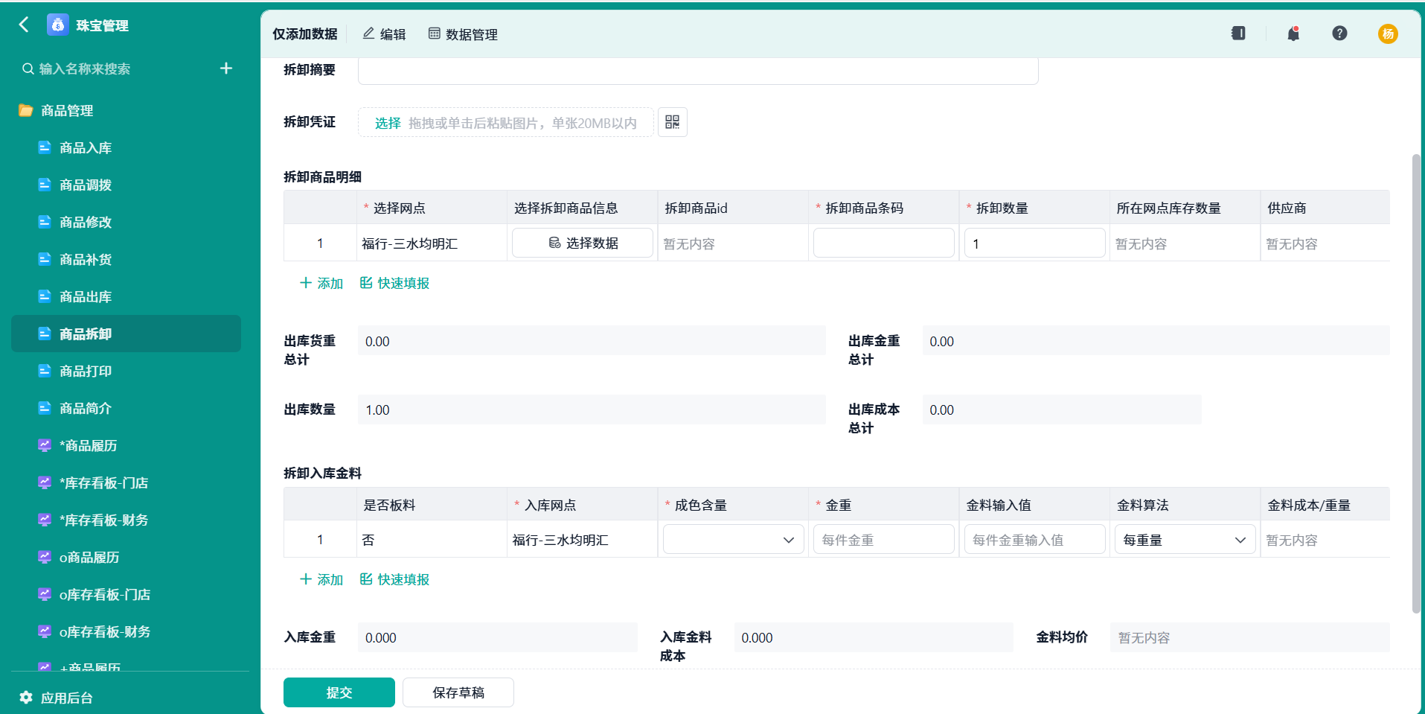This screenshot has width=1425, height=714.
Task: Open the notebook panel icon in header
Action: (1238, 34)
